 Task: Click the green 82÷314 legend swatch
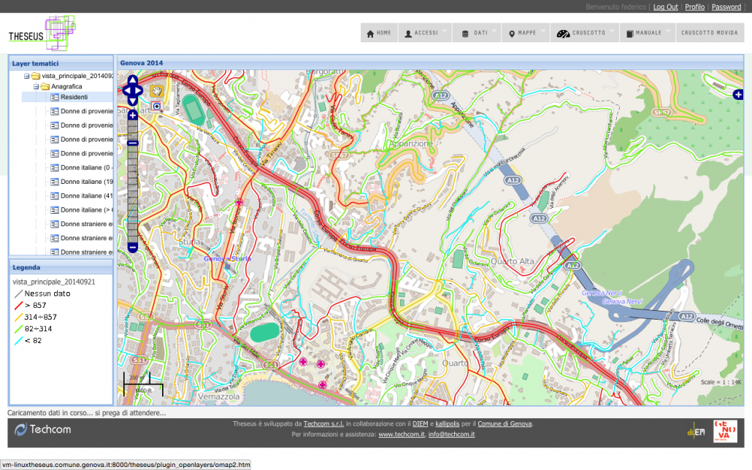pos(18,329)
